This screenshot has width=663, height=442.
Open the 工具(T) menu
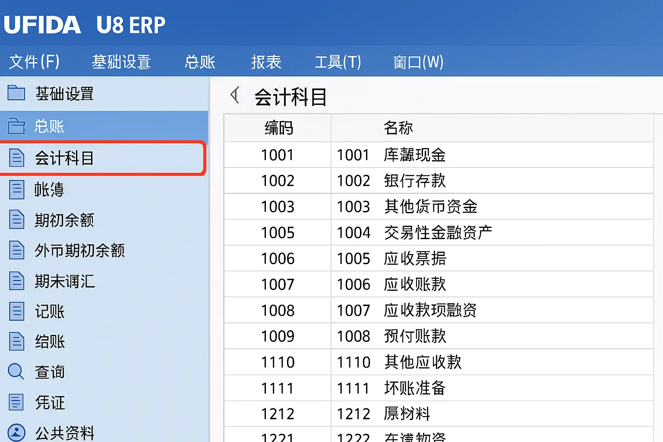point(338,62)
